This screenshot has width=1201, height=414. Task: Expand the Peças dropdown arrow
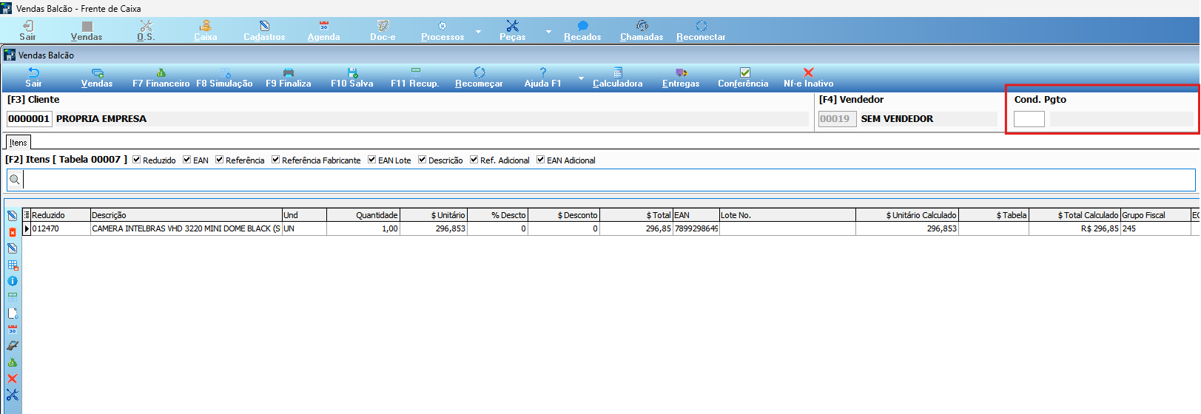[548, 32]
